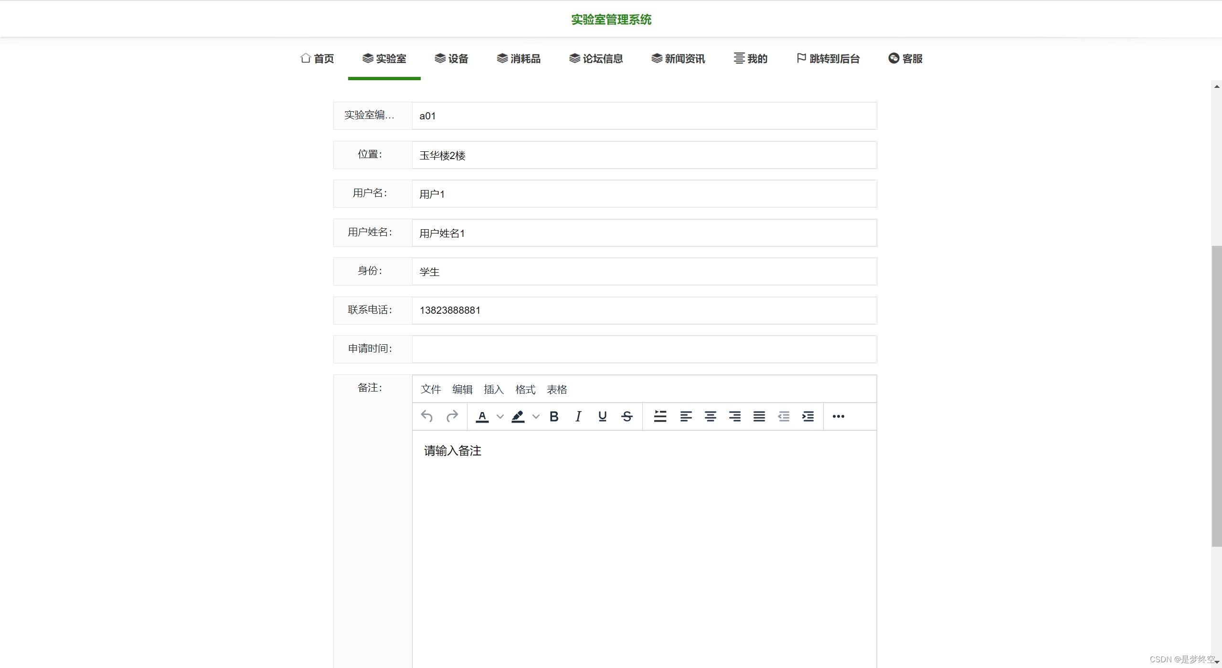The height and width of the screenshot is (668, 1222).
Task: Click the 用户名 field with 用户1
Action: pos(644,194)
